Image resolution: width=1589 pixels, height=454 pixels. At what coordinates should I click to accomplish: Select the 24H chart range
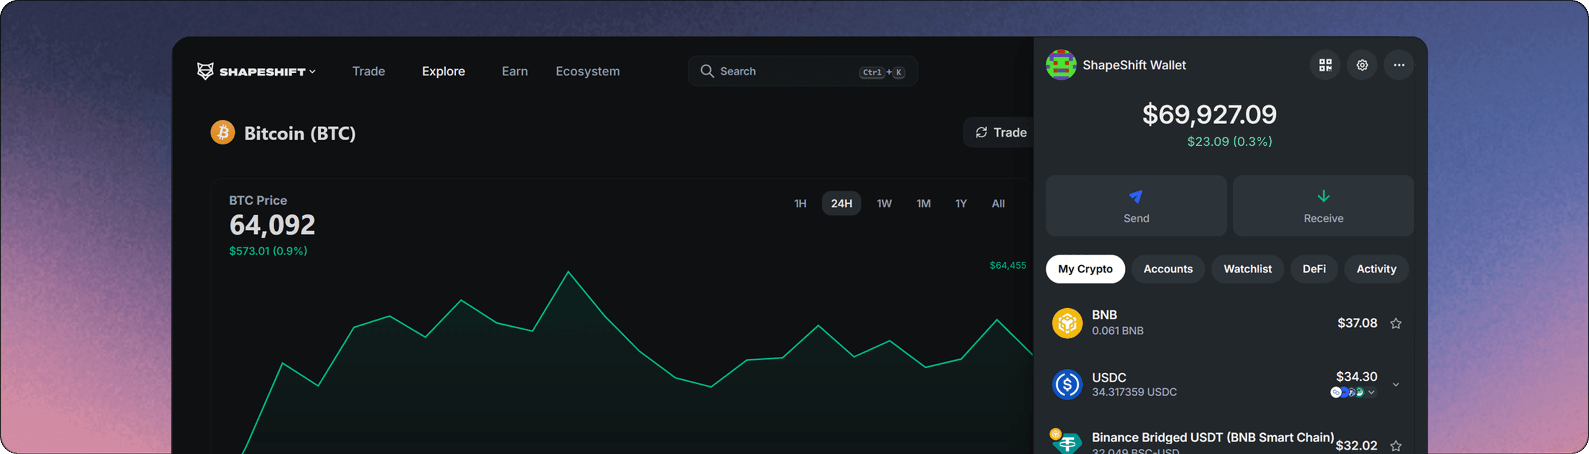(841, 204)
